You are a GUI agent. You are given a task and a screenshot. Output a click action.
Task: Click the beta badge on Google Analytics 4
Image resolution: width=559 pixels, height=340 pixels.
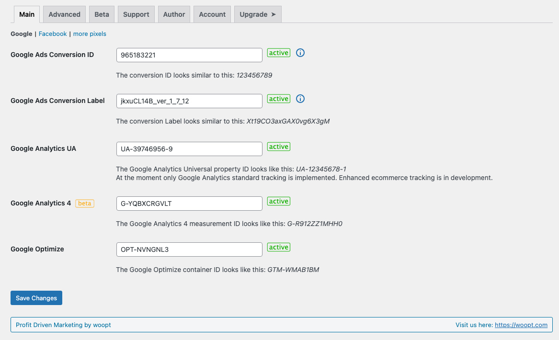pos(85,203)
